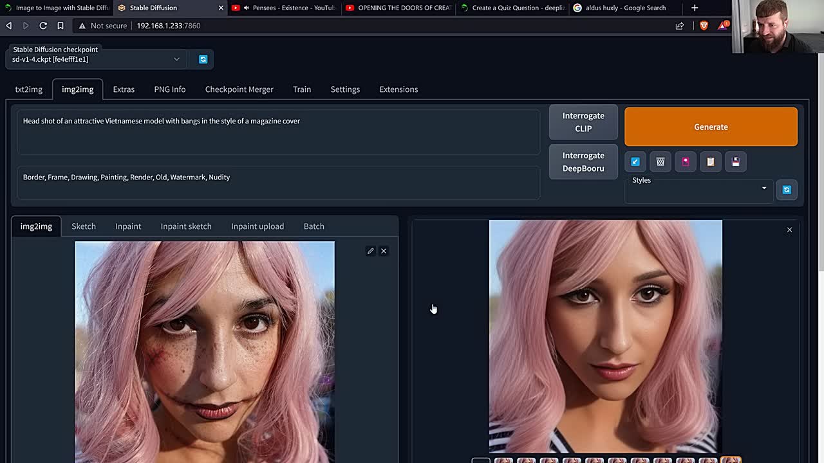Edit the input image with the pencil icon
This screenshot has height=463, width=824.
point(370,251)
